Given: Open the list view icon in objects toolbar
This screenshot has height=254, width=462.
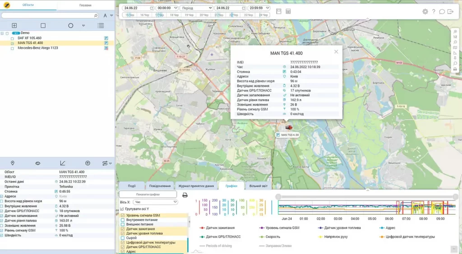Looking at the screenshot, I should [101, 26].
